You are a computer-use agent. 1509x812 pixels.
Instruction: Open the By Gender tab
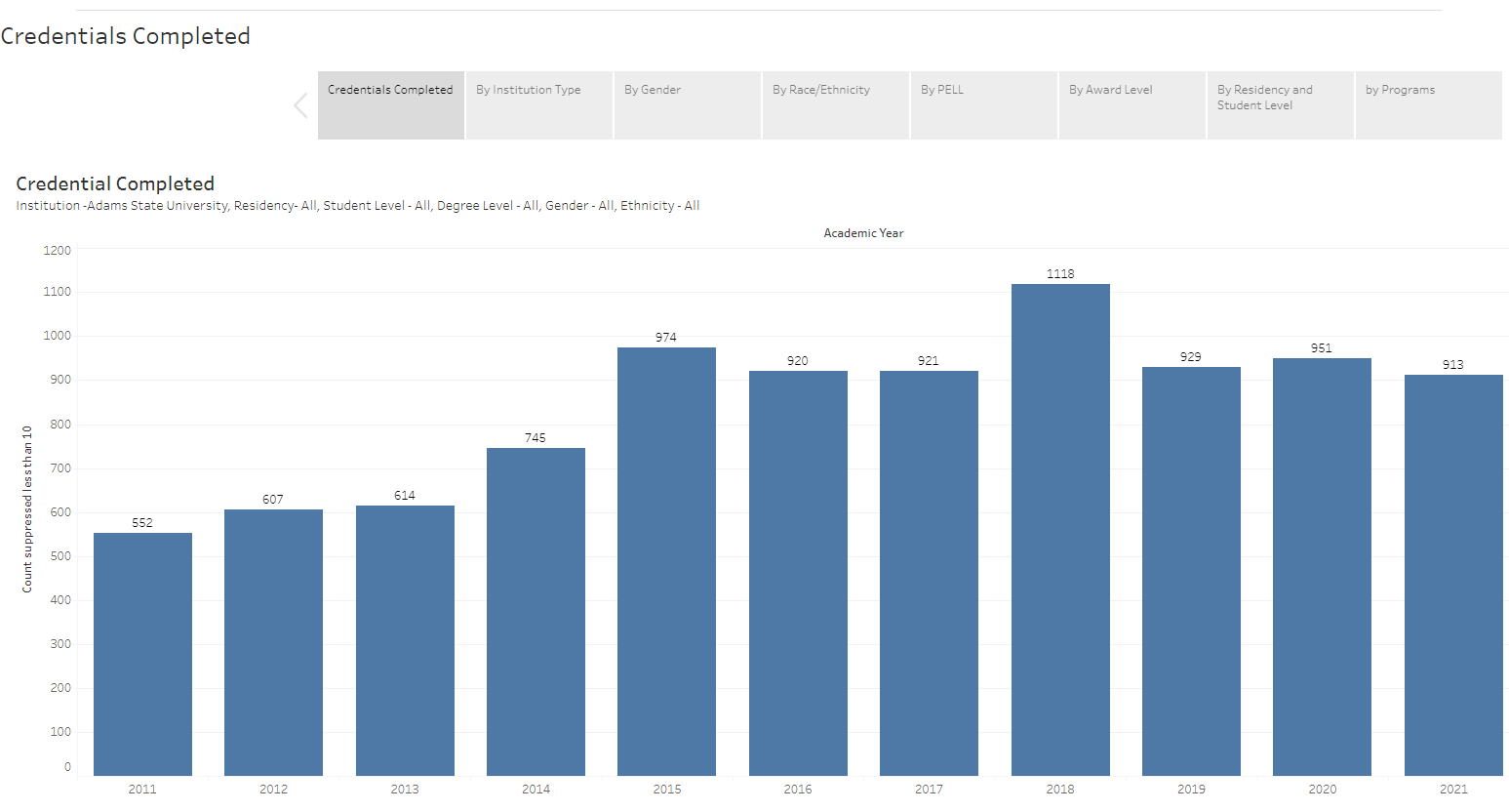[688, 105]
